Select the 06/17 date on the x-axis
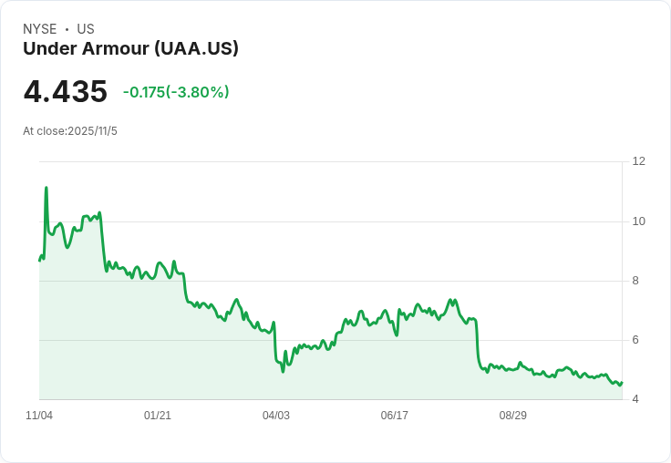This screenshot has height=463, width=671. click(395, 415)
